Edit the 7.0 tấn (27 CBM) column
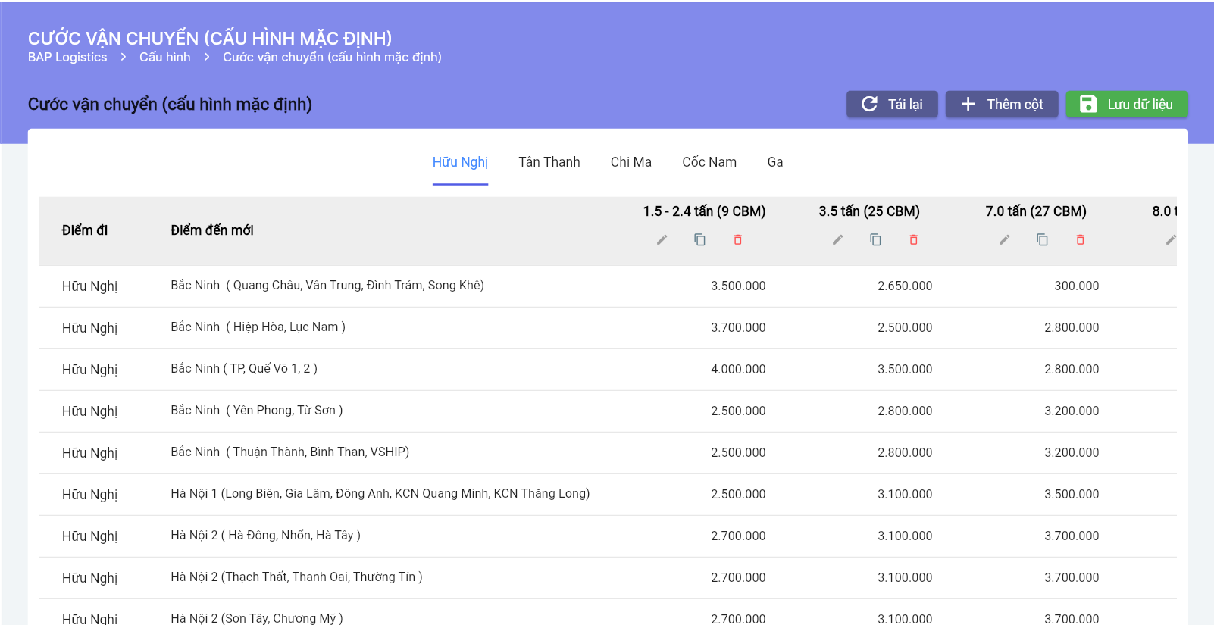The height and width of the screenshot is (625, 1214). [1004, 240]
